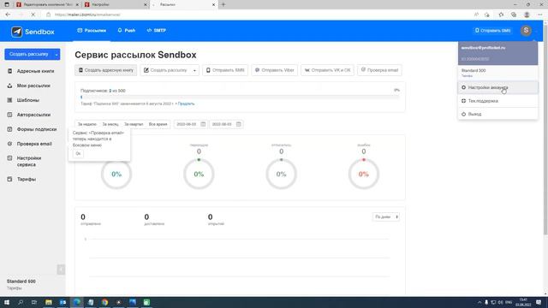Select the Все время period filter
This screenshot has height=308, width=548.
158,124
